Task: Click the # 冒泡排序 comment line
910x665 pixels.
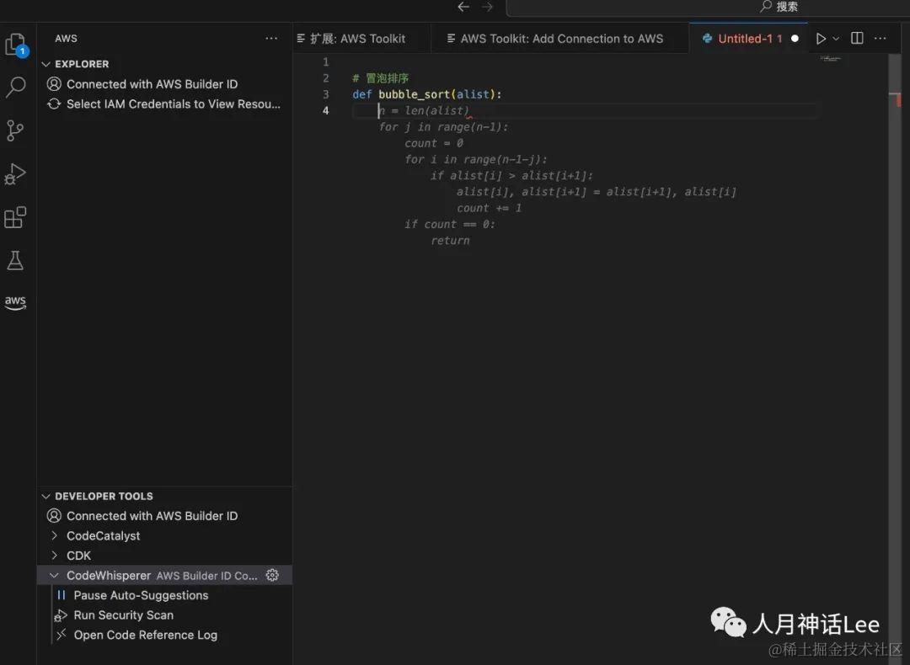Action: tap(380, 77)
